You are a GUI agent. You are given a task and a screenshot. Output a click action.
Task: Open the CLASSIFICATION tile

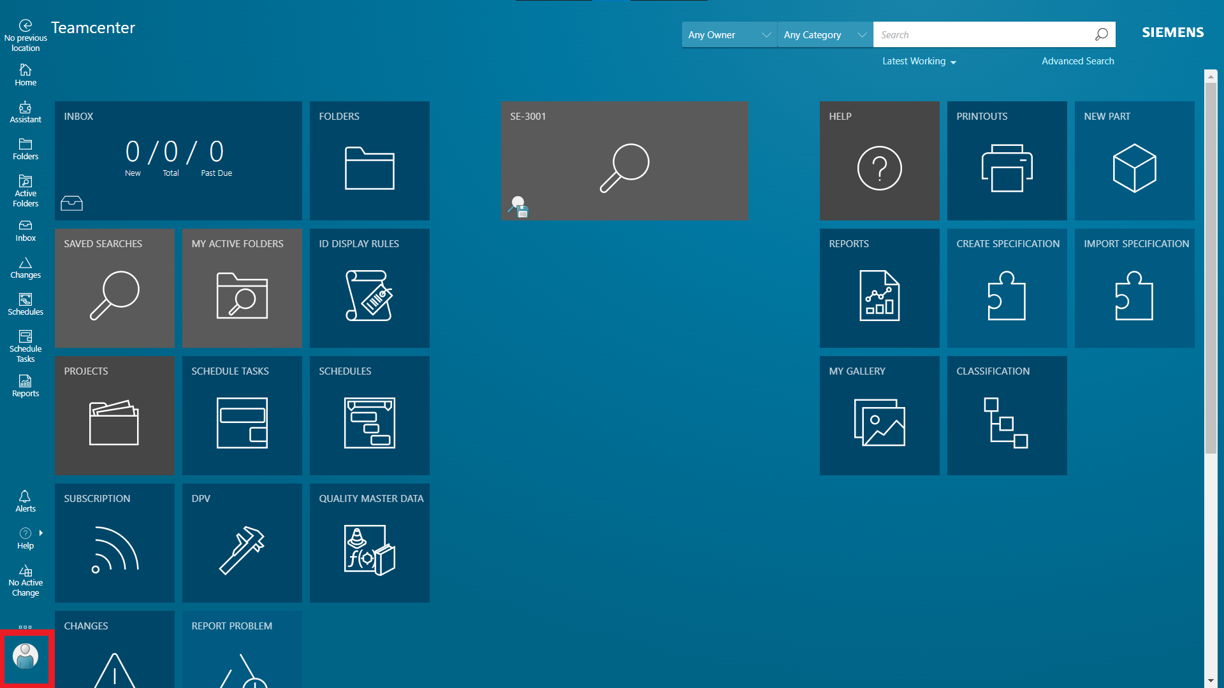[1007, 415]
